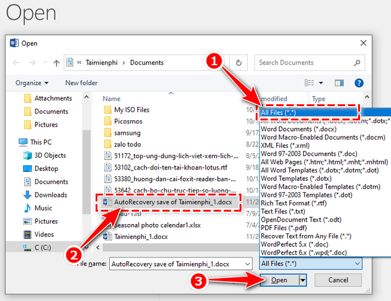Click the Forward navigation arrow

32,63
